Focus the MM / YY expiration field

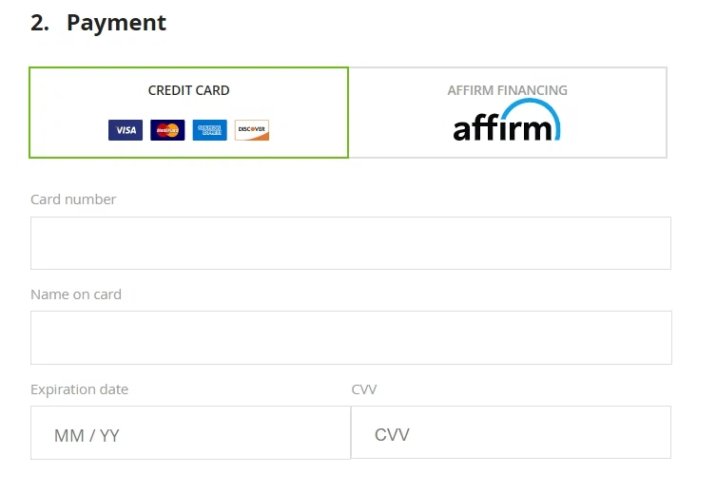190,434
